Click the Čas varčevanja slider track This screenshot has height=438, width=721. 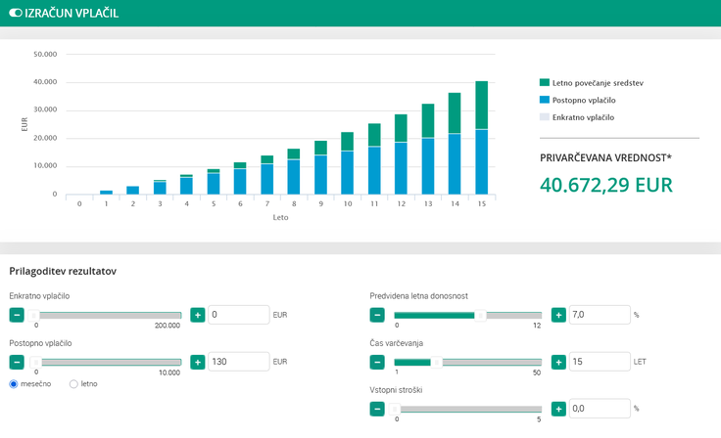490,362
